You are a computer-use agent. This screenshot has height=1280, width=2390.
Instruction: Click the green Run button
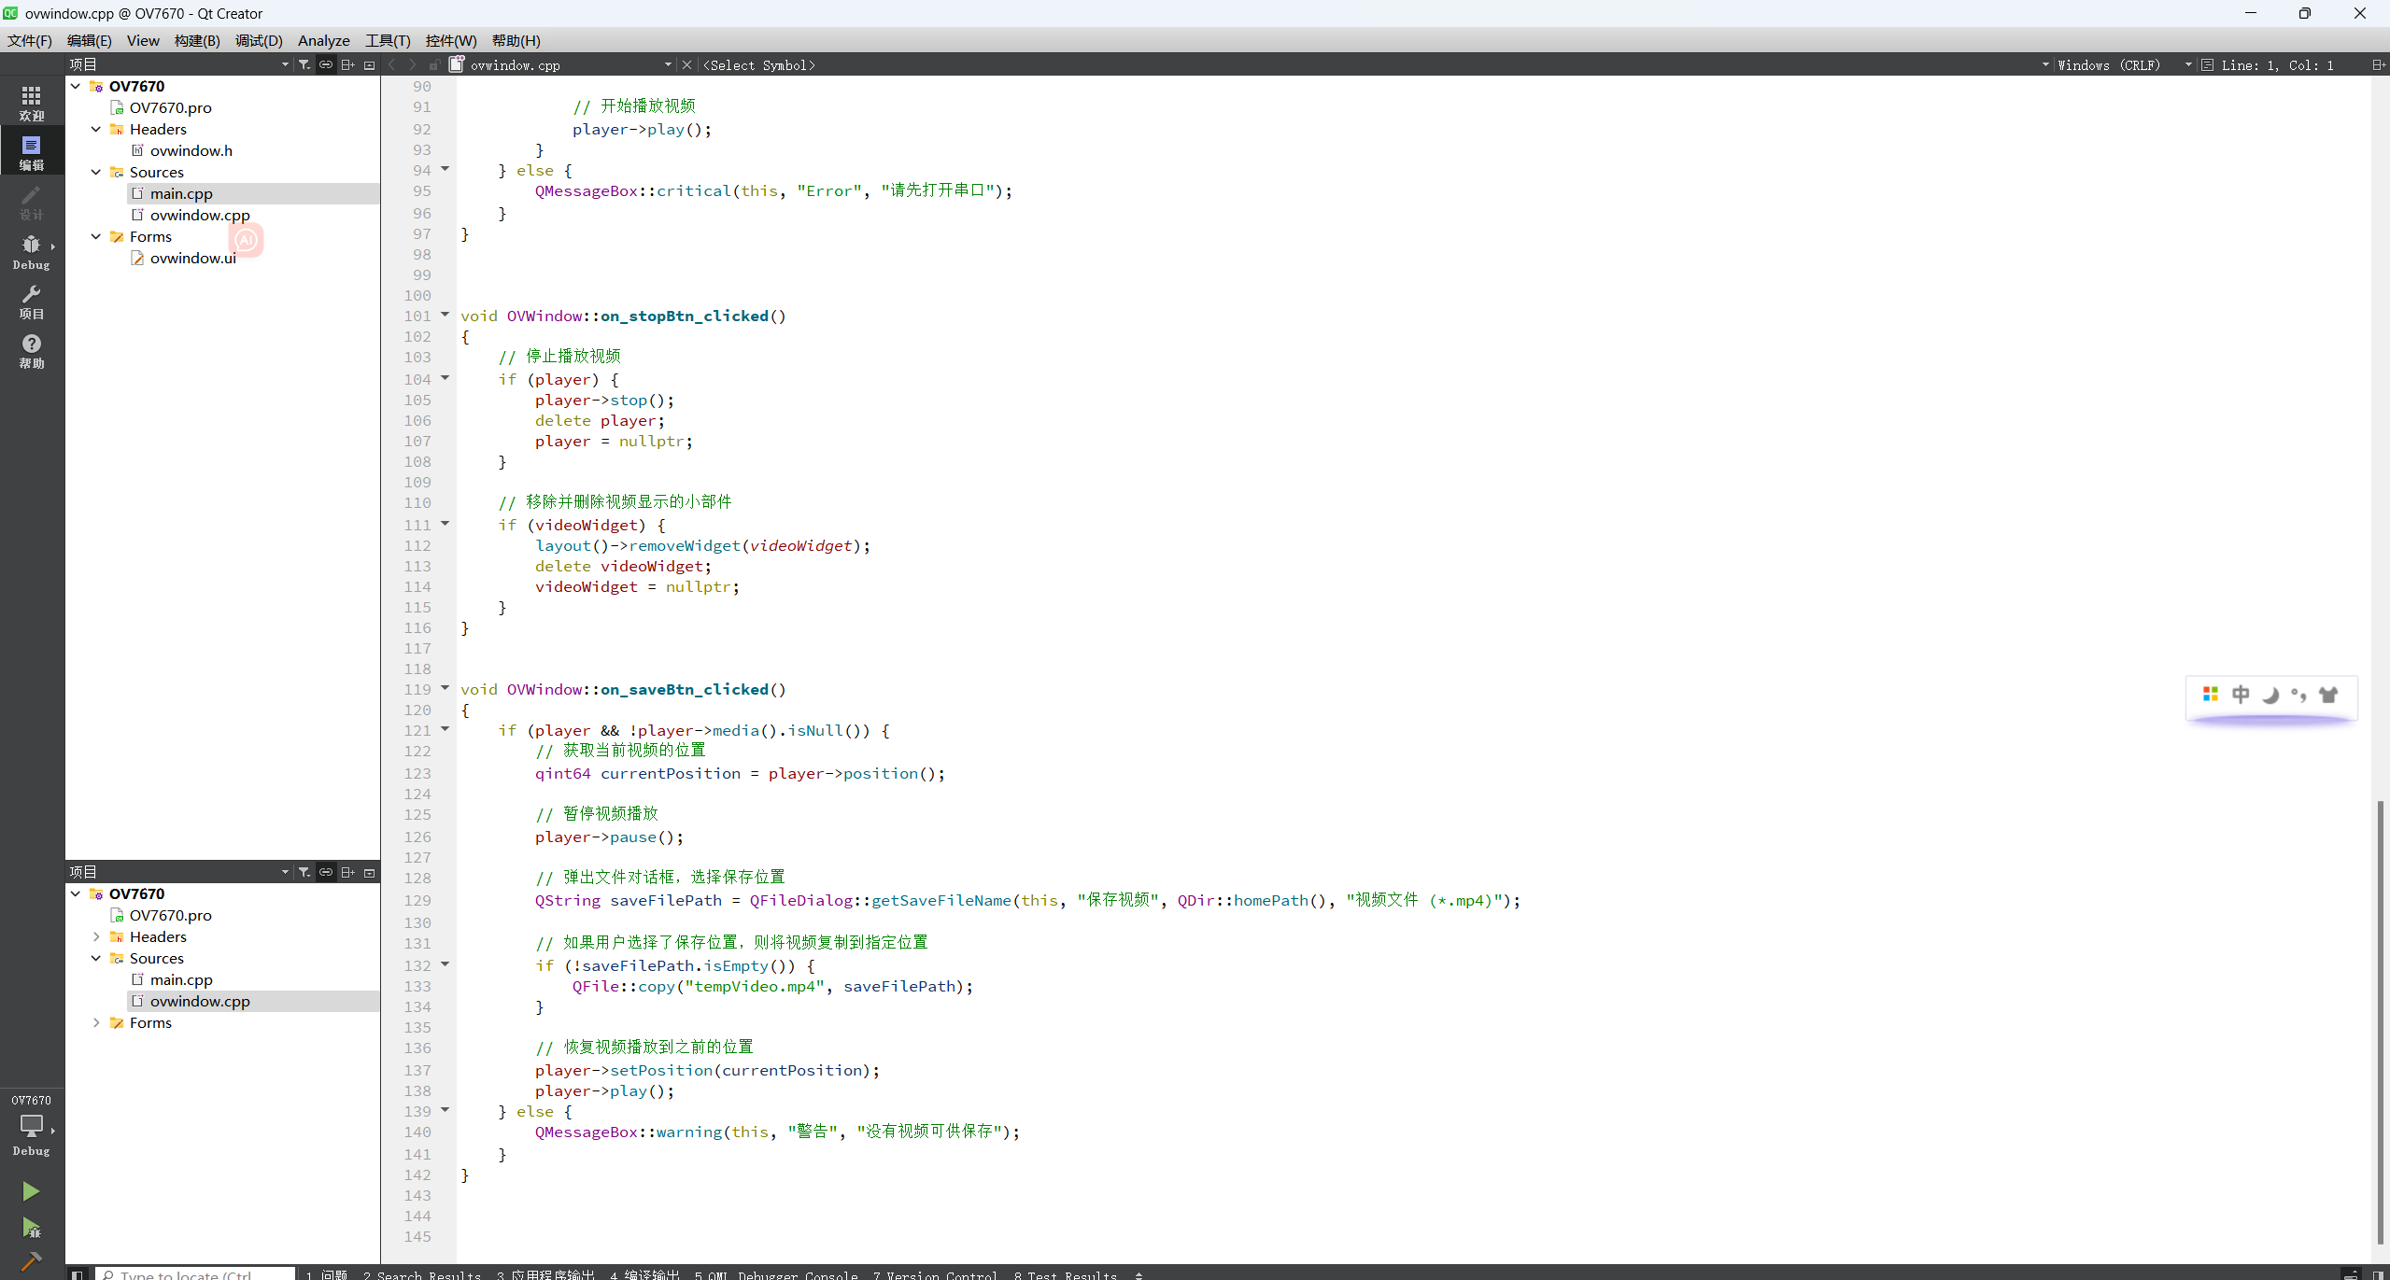(x=31, y=1191)
